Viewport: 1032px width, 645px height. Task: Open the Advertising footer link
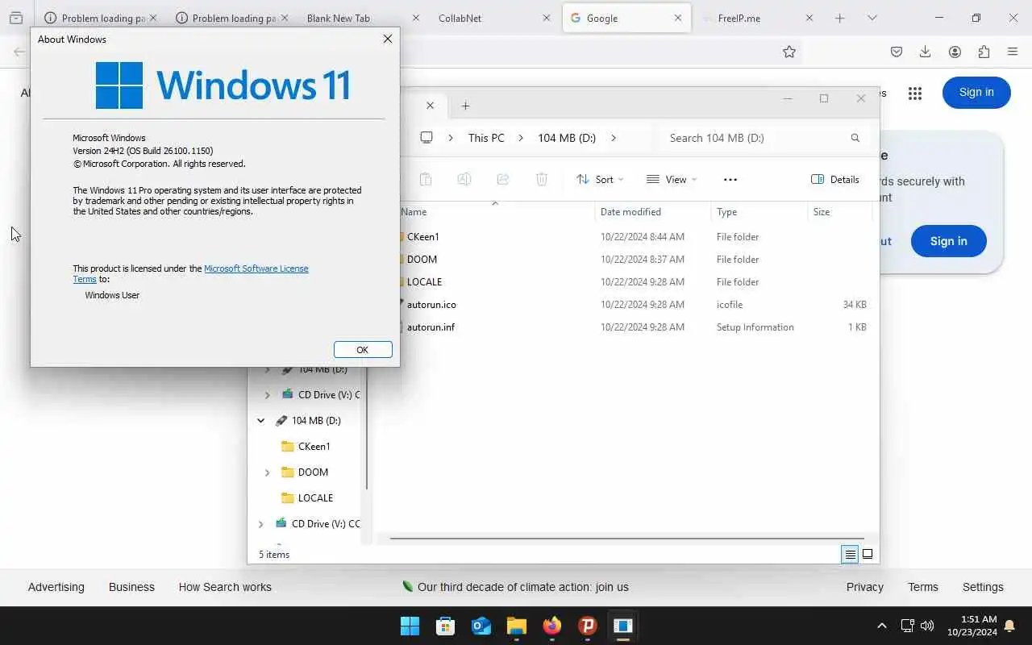tap(56, 587)
